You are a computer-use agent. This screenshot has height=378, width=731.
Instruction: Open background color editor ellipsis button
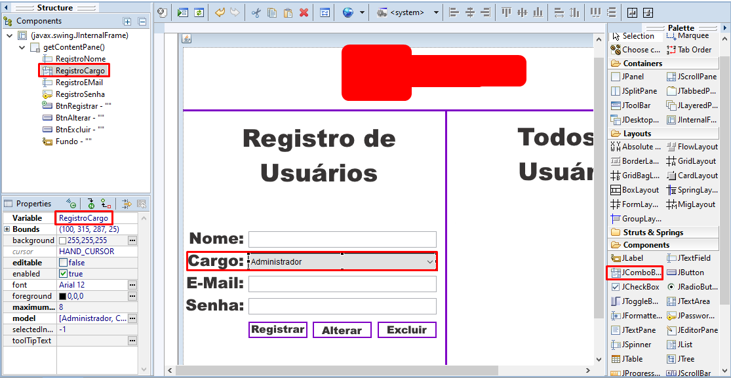click(132, 240)
